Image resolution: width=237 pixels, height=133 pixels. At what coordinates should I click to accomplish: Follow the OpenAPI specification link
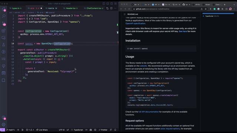(135, 23)
